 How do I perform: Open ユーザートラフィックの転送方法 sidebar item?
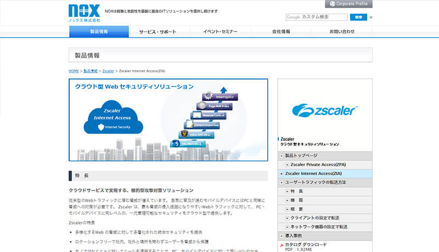click(325, 182)
